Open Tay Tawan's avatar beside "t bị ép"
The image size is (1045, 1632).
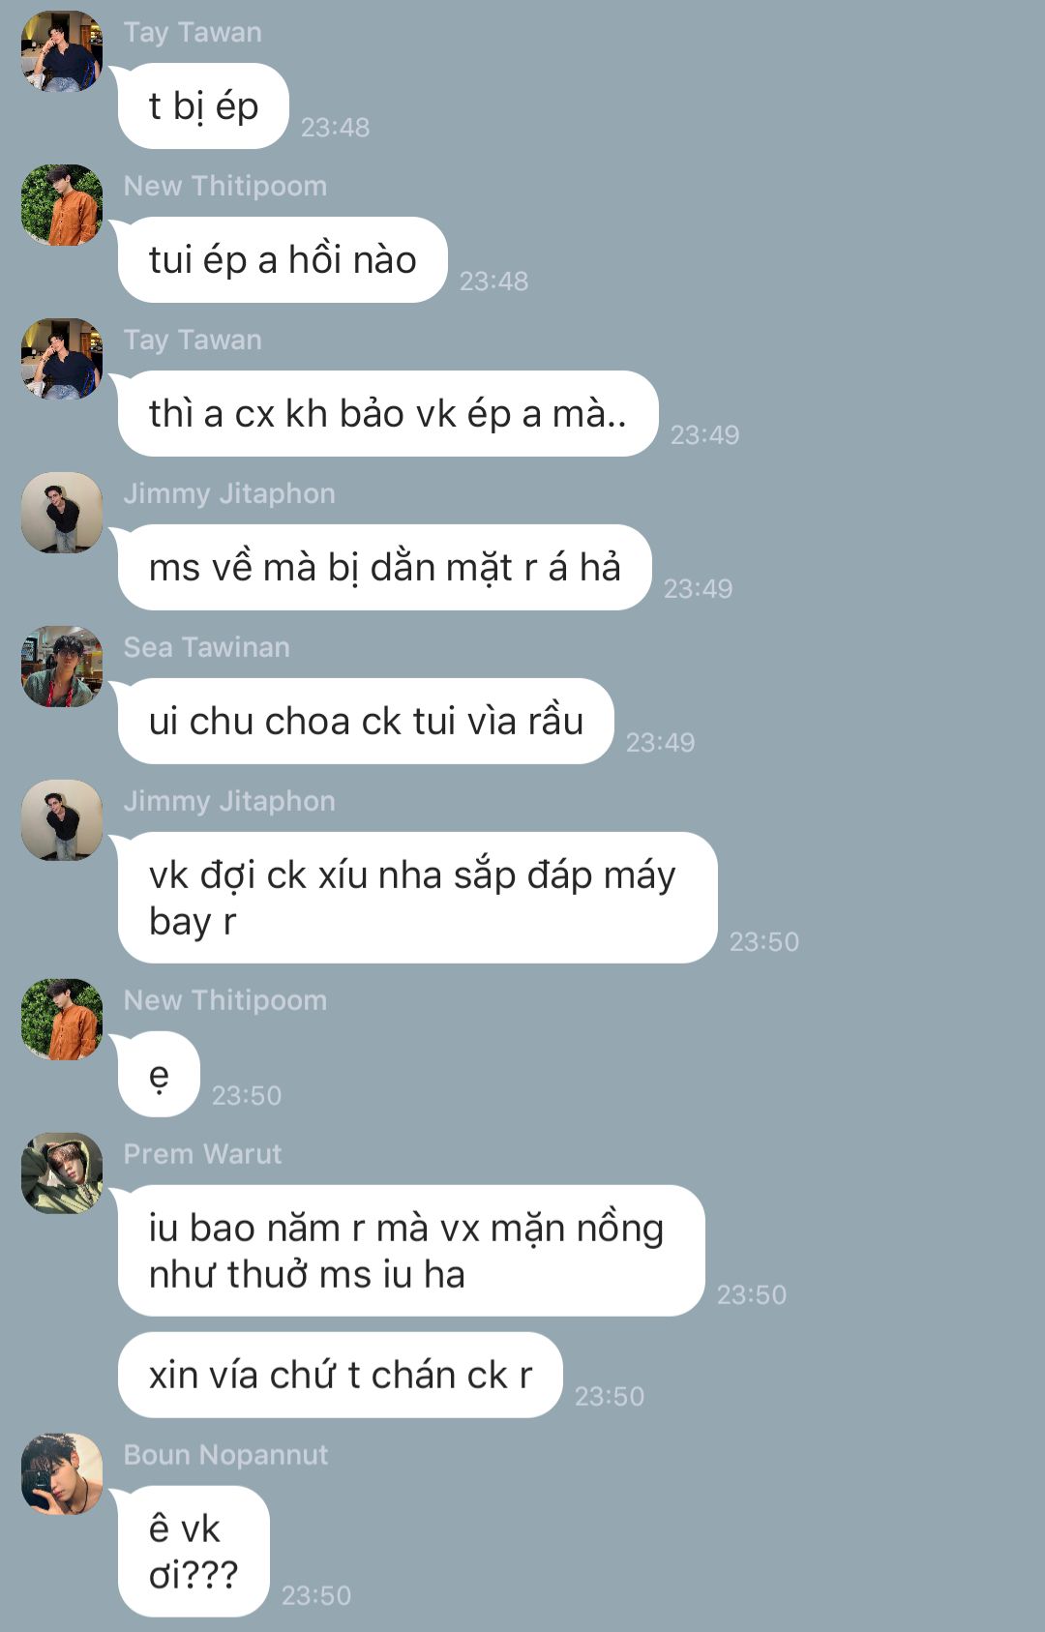click(x=62, y=51)
